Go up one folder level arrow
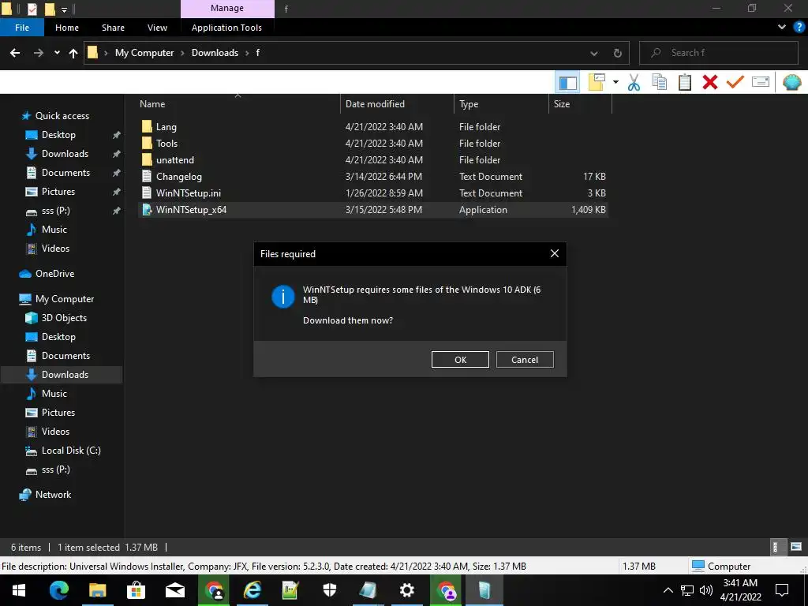This screenshot has height=606, width=808. point(73,53)
